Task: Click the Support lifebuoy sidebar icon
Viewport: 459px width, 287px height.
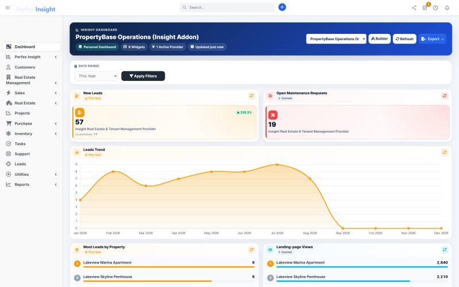Action: [9, 154]
